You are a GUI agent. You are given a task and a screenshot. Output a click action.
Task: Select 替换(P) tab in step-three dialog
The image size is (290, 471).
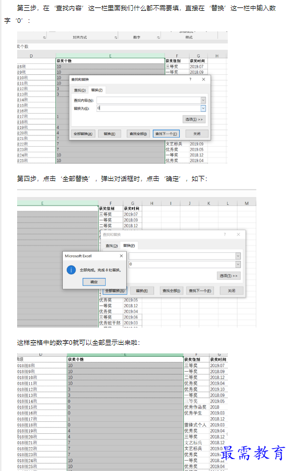pos(97,90)
